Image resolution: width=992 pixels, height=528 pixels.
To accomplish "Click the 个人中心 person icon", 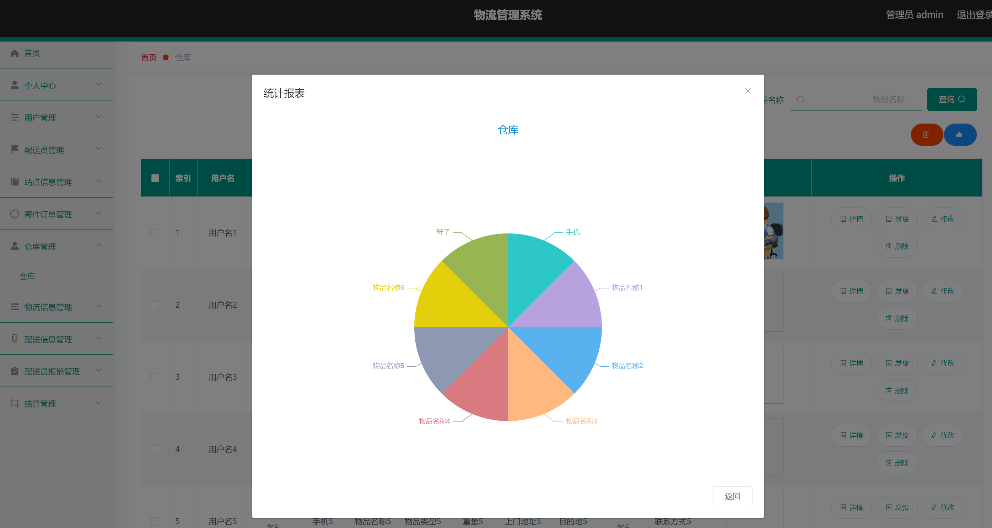I will point(15,85).
